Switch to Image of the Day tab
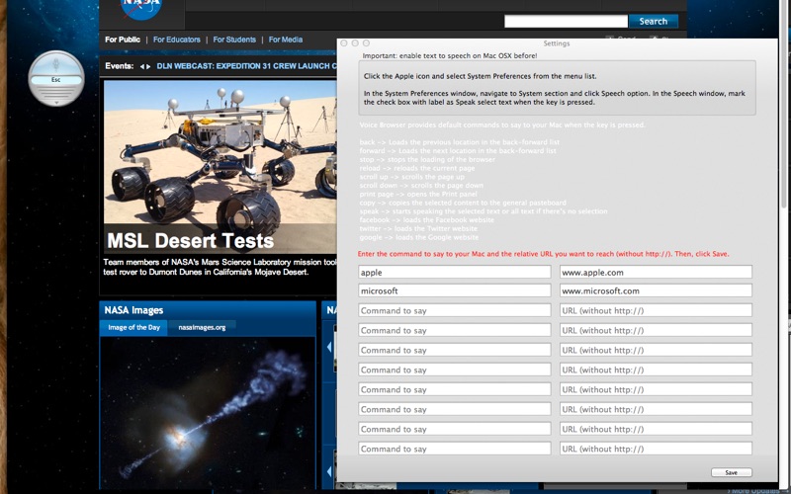The height and width of the screenshot is (494, 791). (133, 327)
